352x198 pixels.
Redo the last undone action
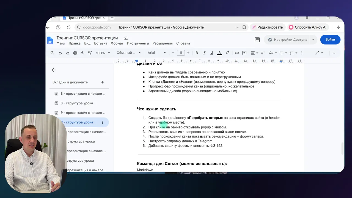pyautogui.click(x=68, y=53)
